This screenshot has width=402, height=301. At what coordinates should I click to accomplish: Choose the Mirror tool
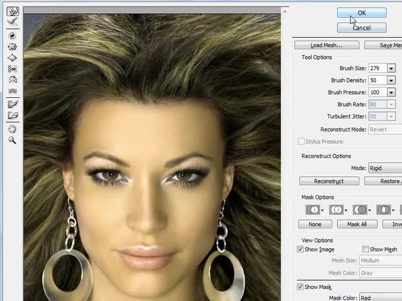[x=12, y=80]
